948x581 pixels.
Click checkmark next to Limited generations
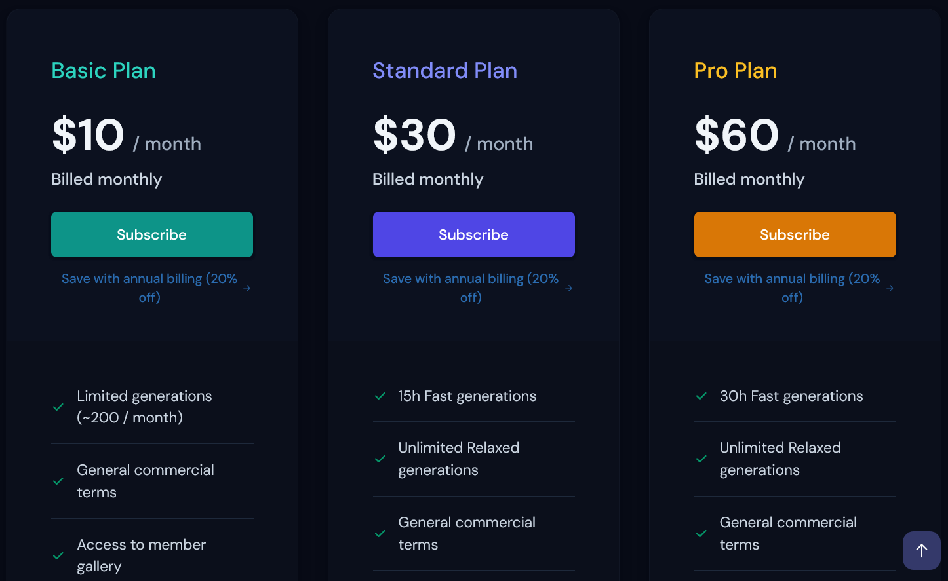tap(58, 407)
